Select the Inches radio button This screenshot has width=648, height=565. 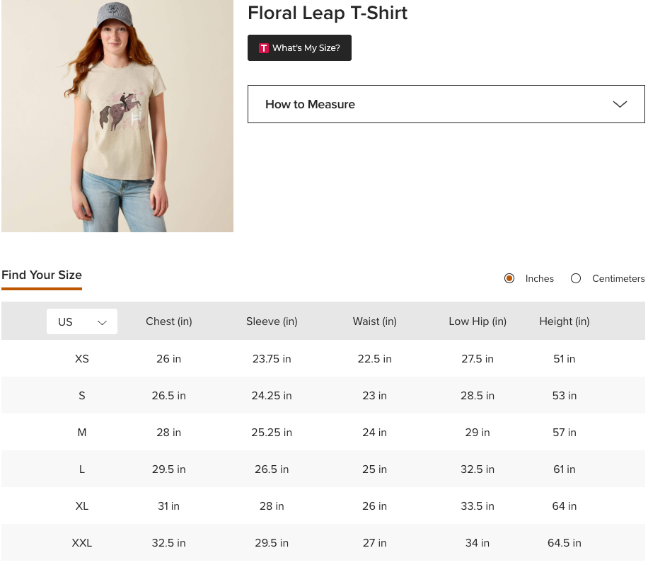tap(509, 278)
